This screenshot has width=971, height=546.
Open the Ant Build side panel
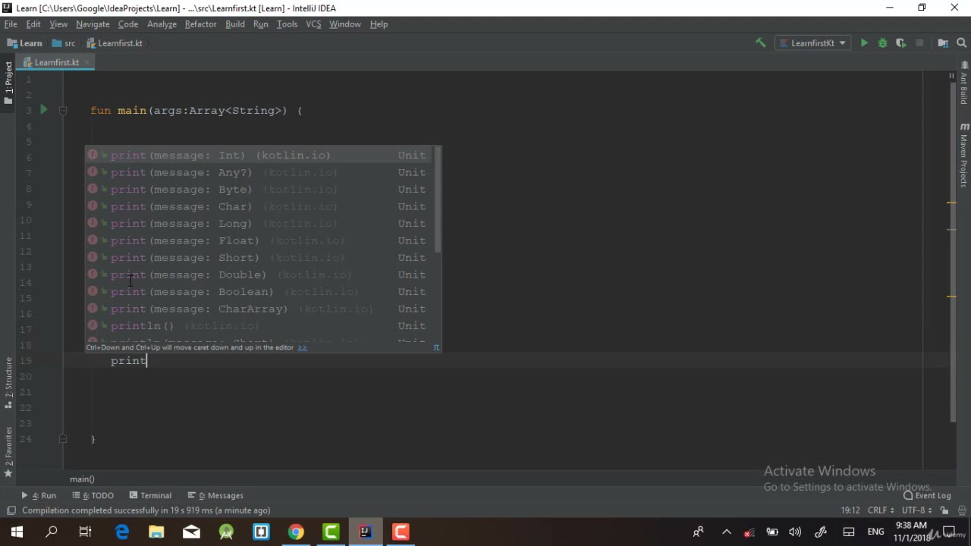tap(963, 84)
